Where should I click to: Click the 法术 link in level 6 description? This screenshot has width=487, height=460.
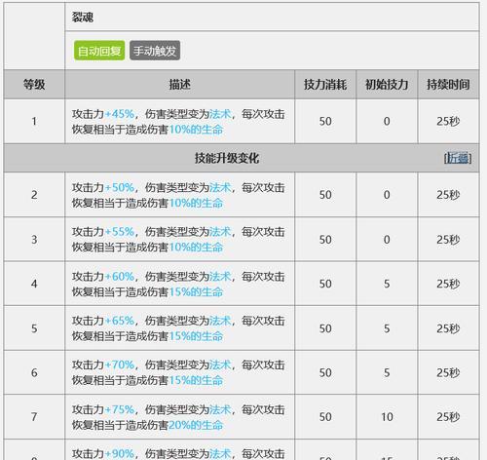pyautogui.click(x=220, y=365)
